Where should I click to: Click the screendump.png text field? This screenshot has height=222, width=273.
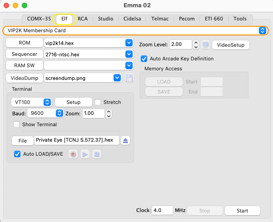[79, 78]
